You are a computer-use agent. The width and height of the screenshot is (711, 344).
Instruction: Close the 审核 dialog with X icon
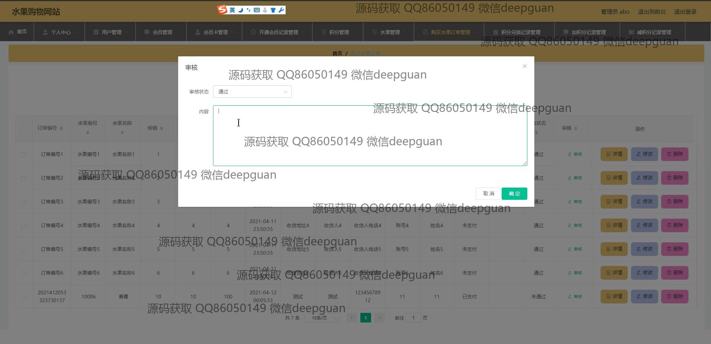(x=524, y=66)
